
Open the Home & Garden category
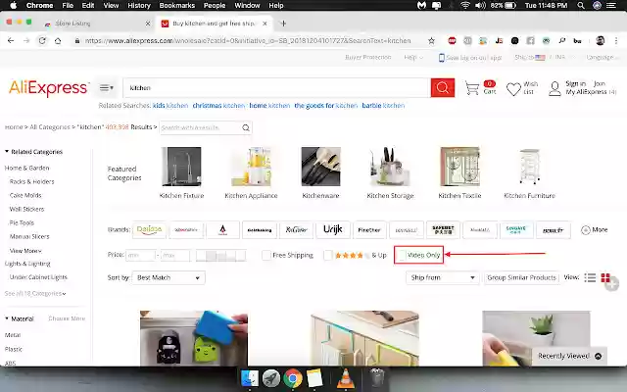point(26,168)
